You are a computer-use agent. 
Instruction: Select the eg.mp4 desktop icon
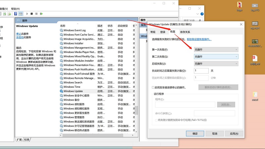[x=255, y=25]
